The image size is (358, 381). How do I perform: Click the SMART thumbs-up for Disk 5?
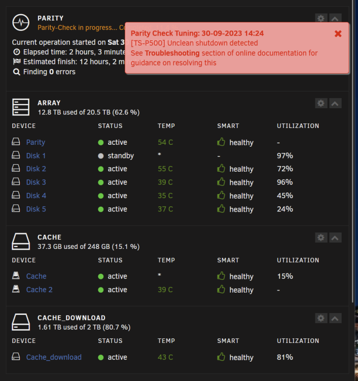click(221, 209)
